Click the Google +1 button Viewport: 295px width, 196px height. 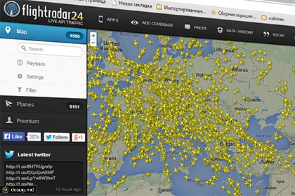(x=78, y=138)
